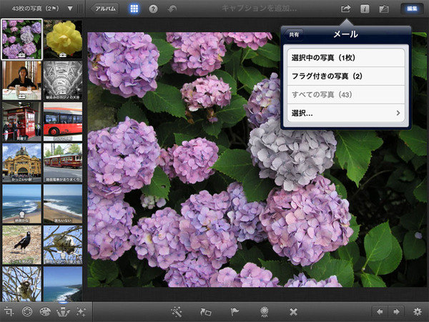Screen dimensions: 429x322
Task: Go to the previous photo arrow
Action: 380,311
